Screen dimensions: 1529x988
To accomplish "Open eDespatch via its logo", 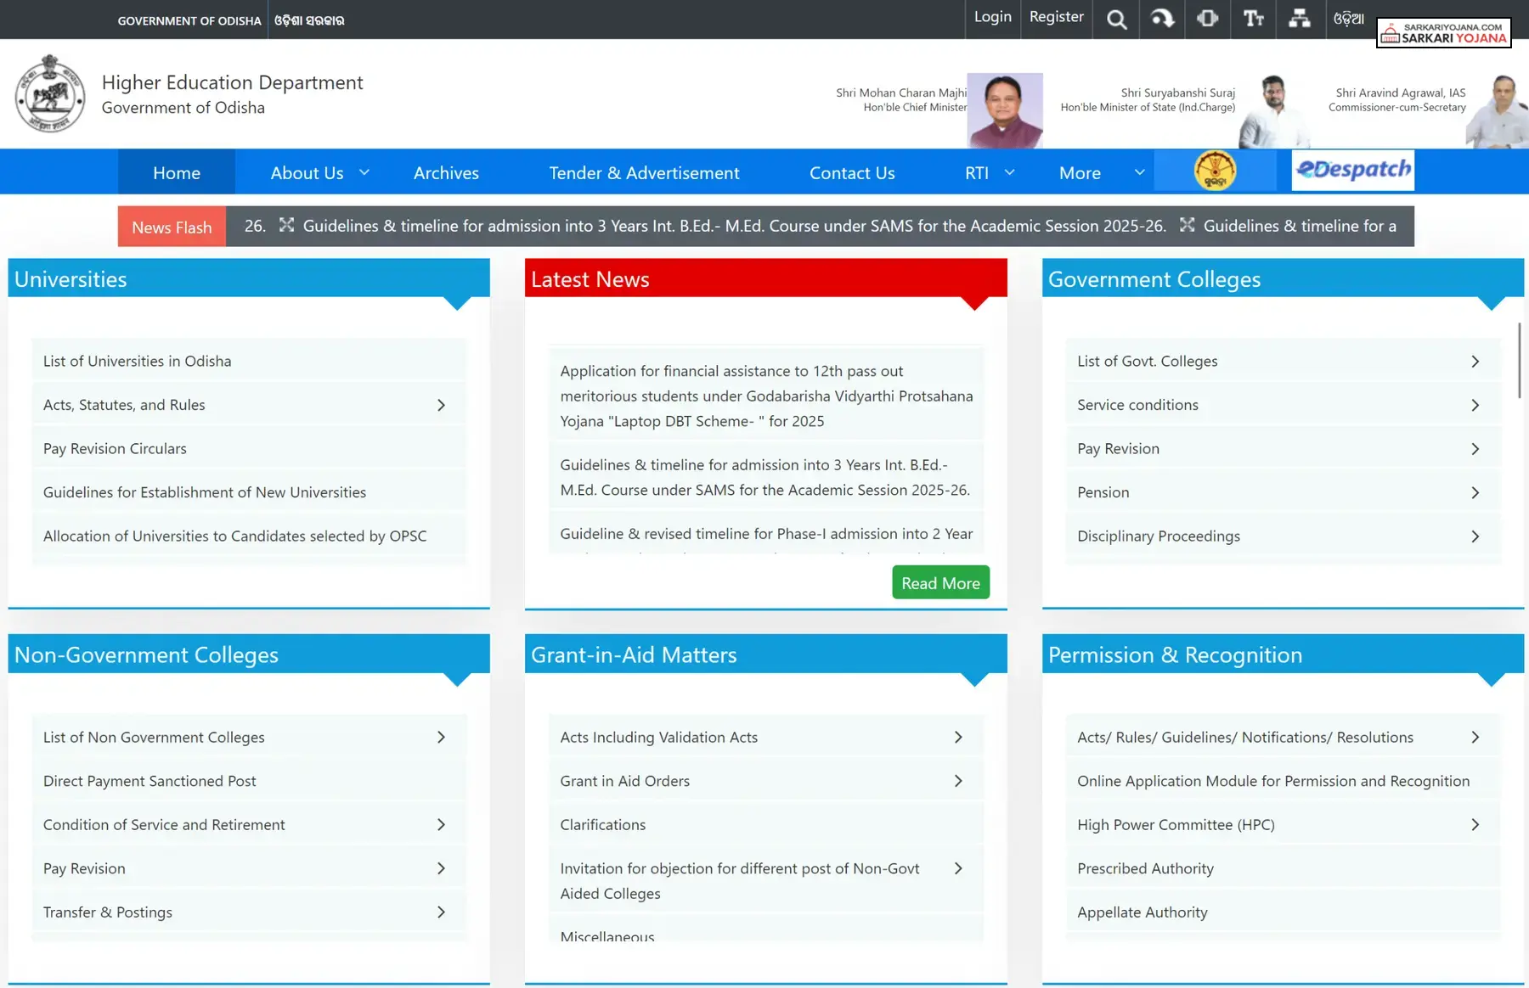I will click(1352, 170).
